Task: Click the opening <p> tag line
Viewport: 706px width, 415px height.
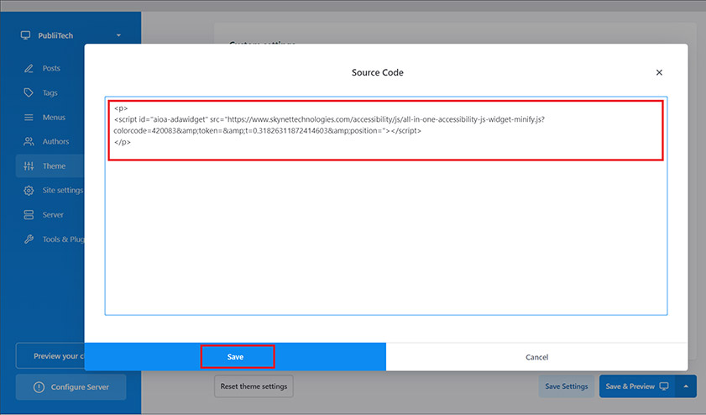Action: point(121,108)
